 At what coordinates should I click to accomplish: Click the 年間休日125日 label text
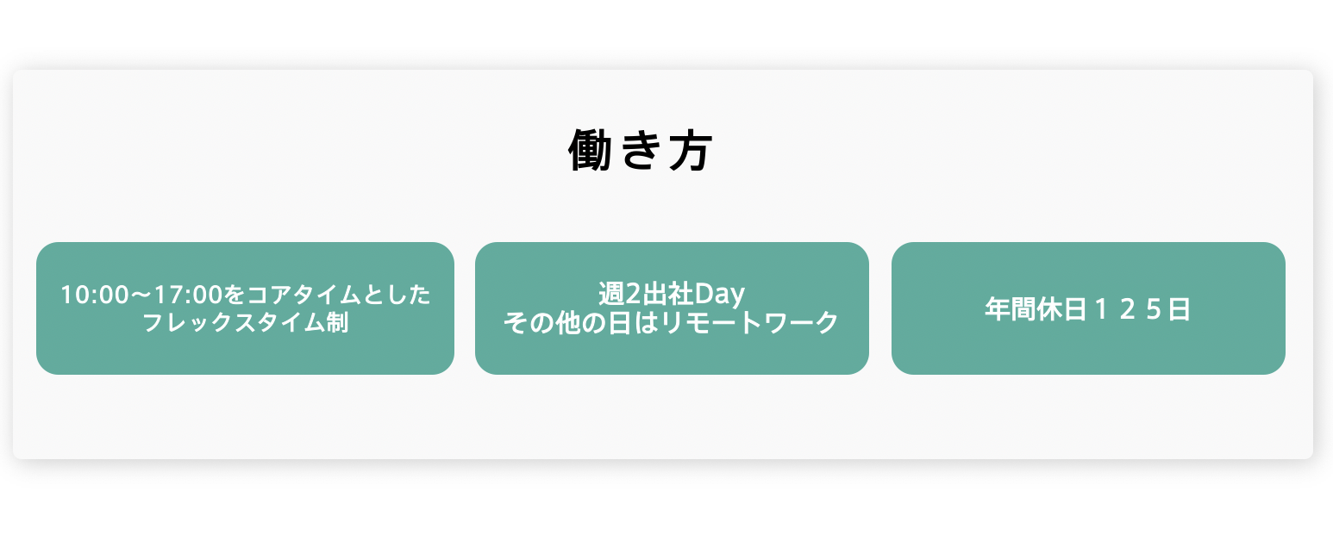click(x=1088, y=309)
